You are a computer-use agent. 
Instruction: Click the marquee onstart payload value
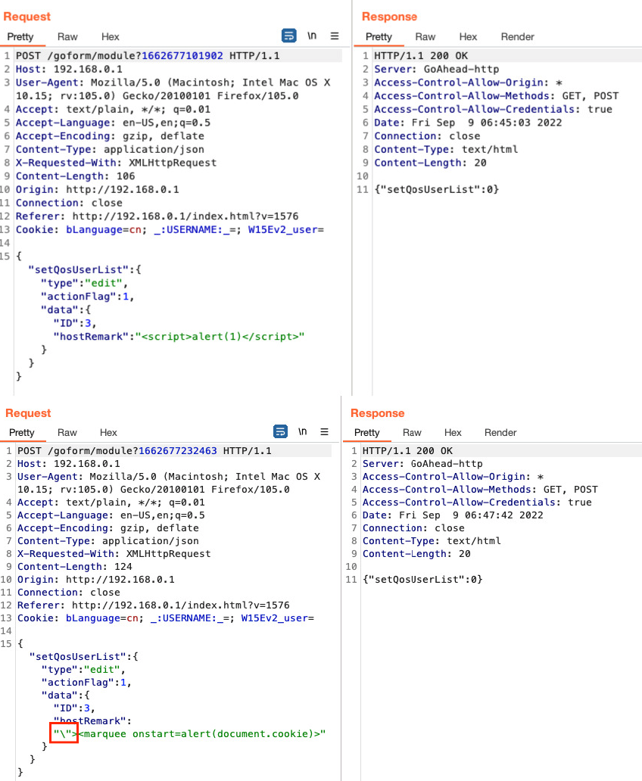pos(189,733)
